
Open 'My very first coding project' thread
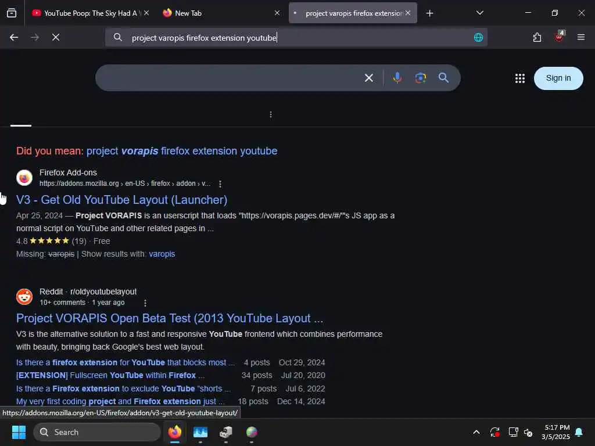click(x=120, y=401)
